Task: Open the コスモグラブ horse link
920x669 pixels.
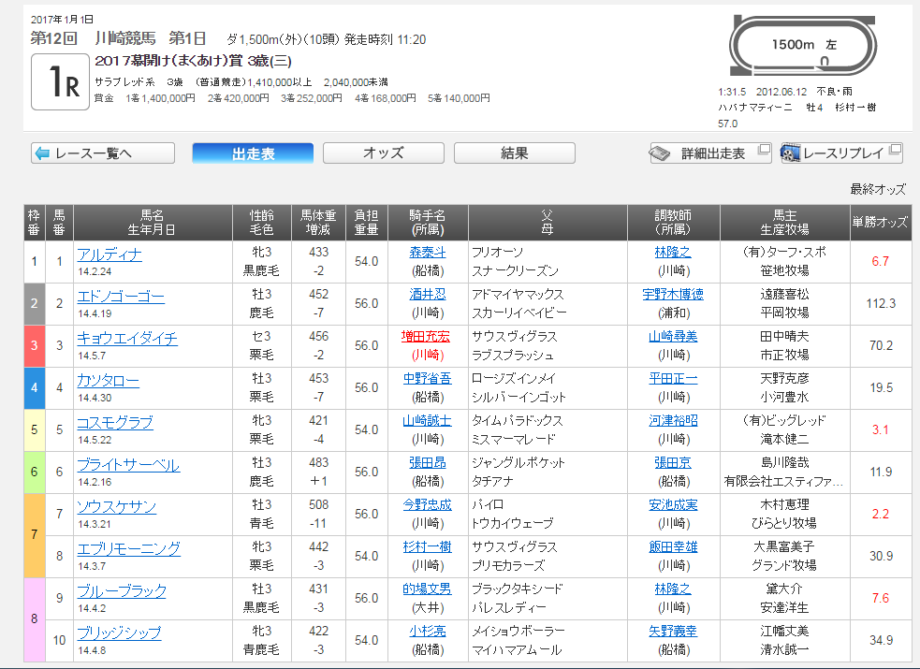Action: tap(115, 423)
